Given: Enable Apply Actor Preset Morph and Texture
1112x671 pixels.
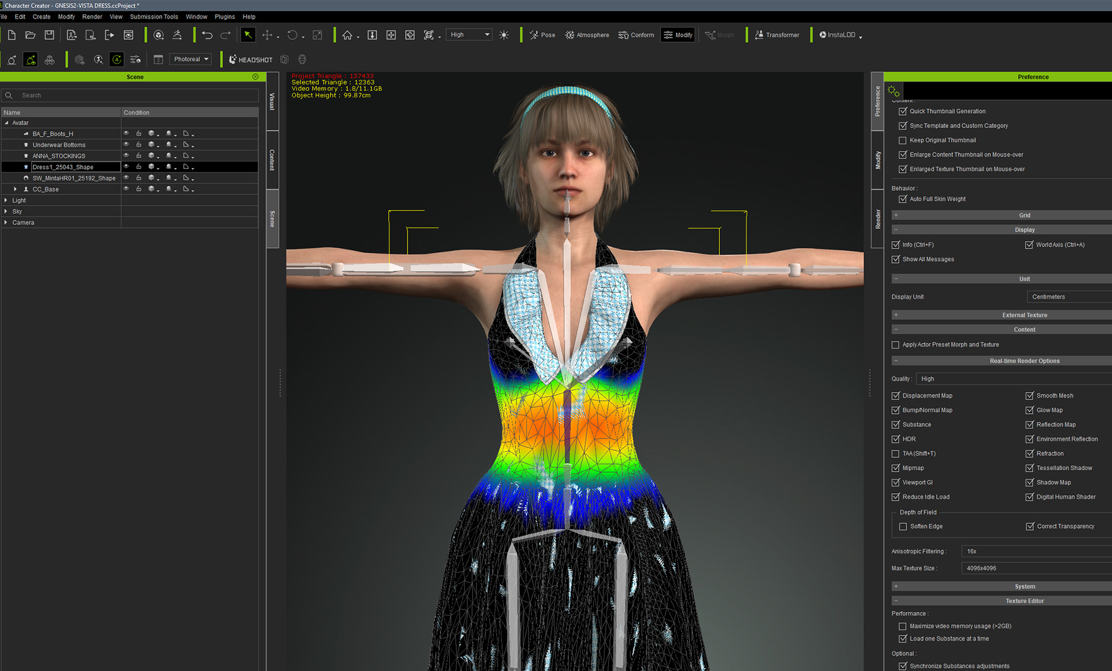Looking at the screenshot, I should [x=895, y=345].
